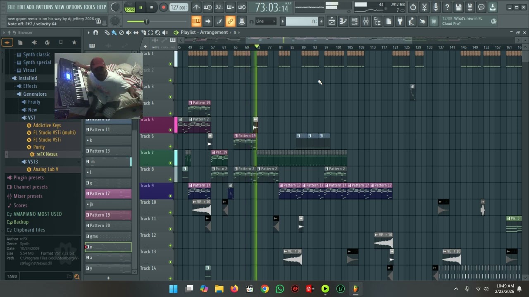
Task: Toggle the link chain button
Action: pyautogui.click(x=231, y=21)
